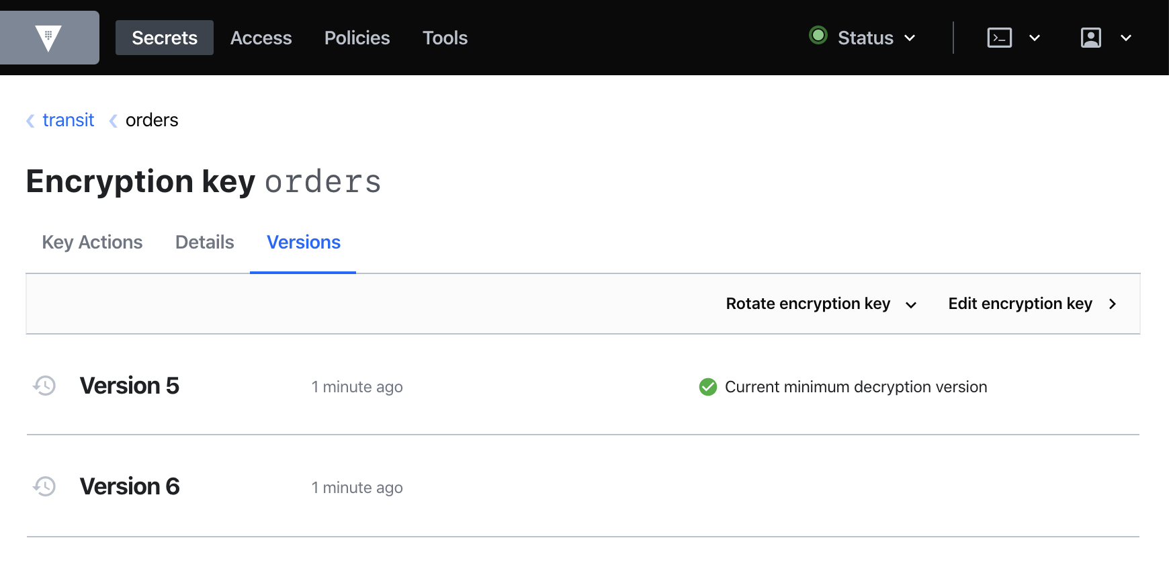Follow the transit breadcrumb link

click(x=68, y=120)
